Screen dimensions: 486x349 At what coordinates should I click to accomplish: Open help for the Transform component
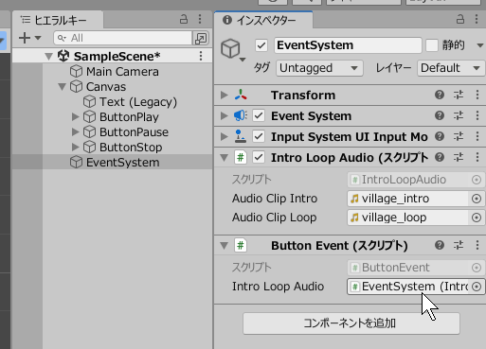(x=440, y=95)
